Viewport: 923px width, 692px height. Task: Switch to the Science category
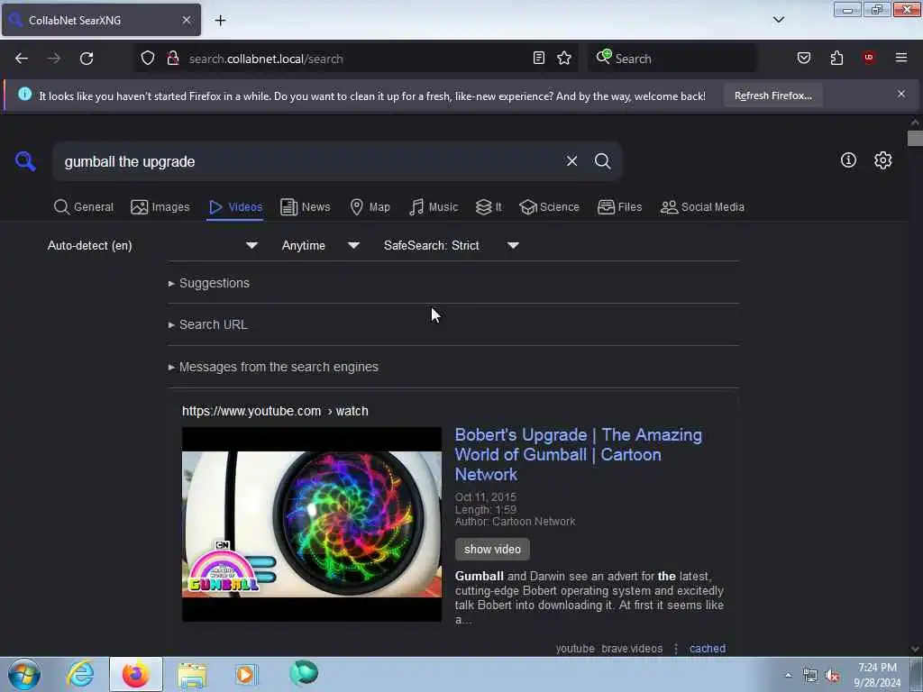tap(549, 207)
